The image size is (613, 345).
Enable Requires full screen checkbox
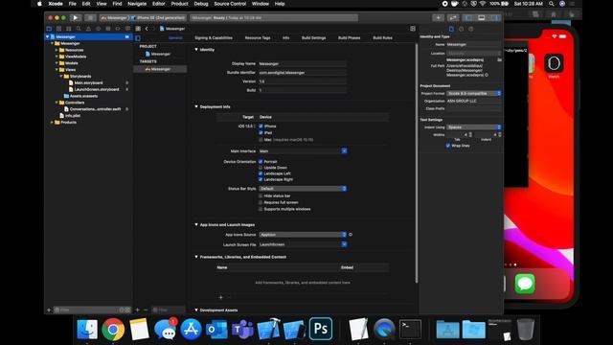[261, 202]
